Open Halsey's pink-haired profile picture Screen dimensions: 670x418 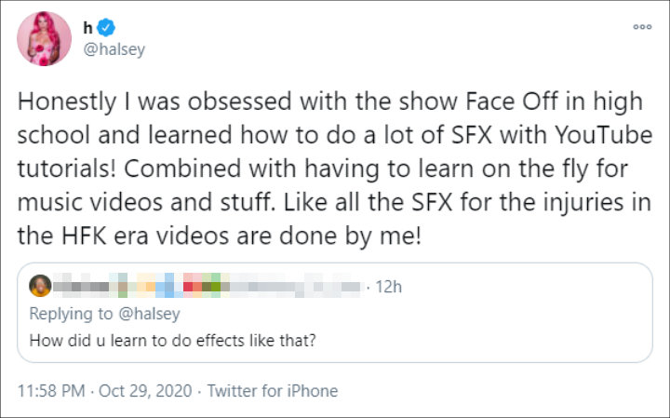pyautogui.click(x=44, y=38)
